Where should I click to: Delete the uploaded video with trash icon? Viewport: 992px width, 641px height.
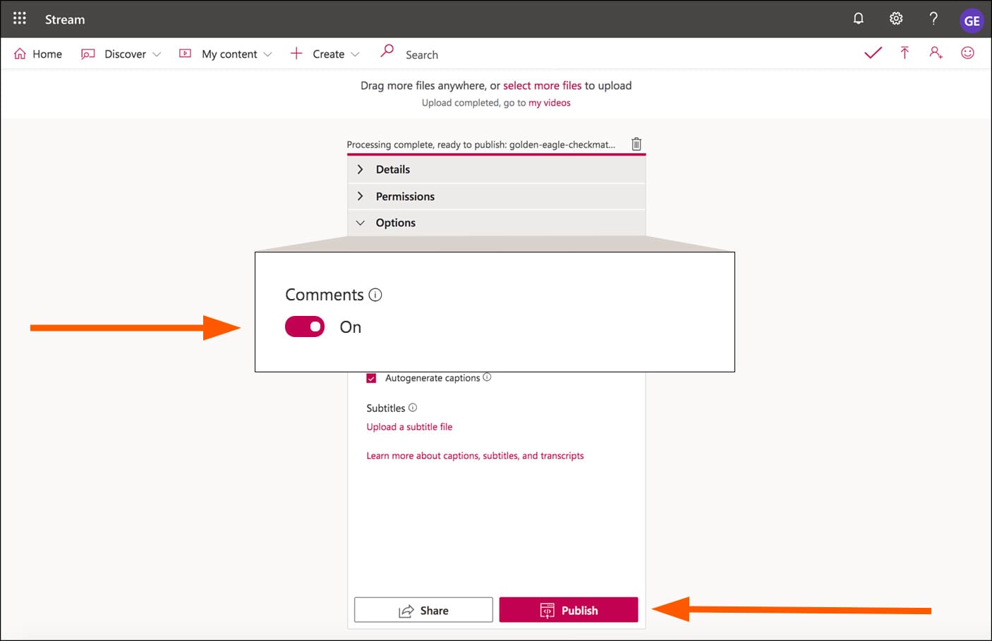tap(636, 144)
